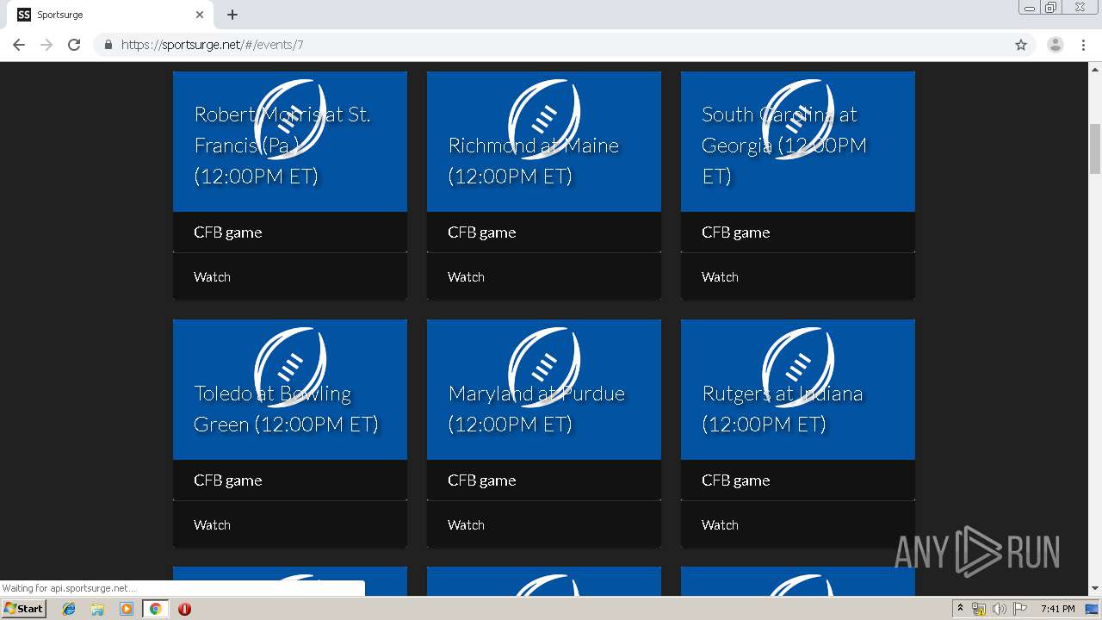Image resolution: width=1102 pixels, height=620 pixels.
Task: Go back to the previous page
Action: point(19,45)
